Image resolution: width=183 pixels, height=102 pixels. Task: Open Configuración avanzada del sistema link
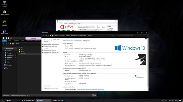pyautogui.click(x=51, y=53)
